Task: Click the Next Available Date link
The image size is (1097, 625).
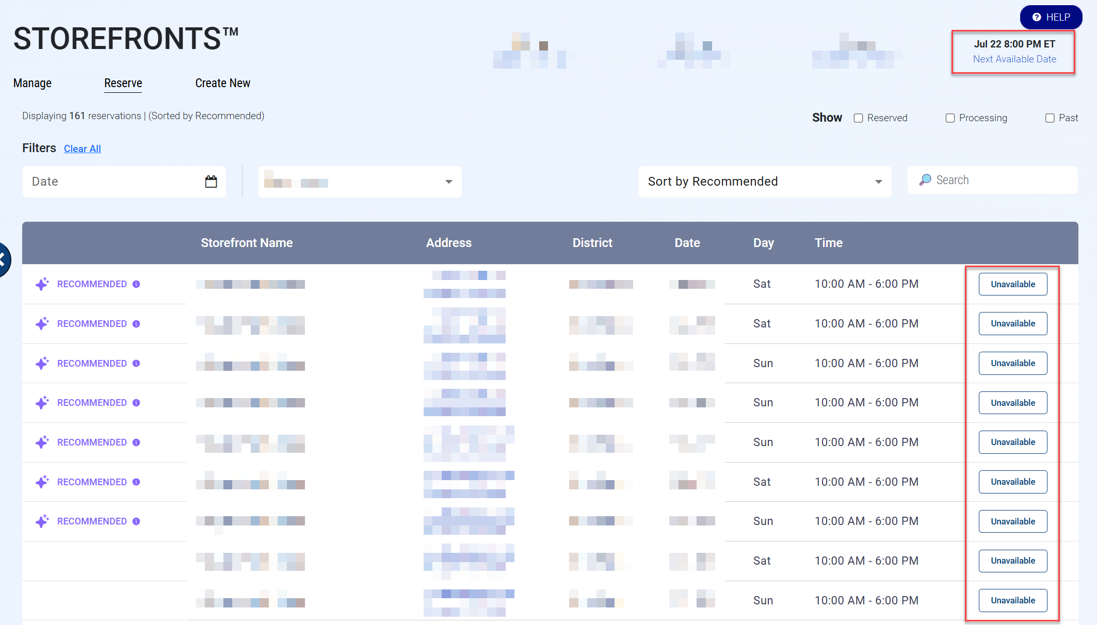Action: point(1014,59)
